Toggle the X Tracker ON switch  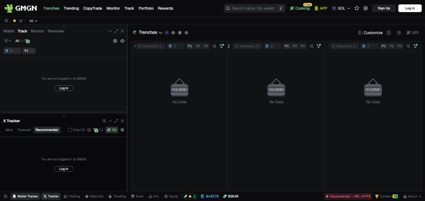111,130
